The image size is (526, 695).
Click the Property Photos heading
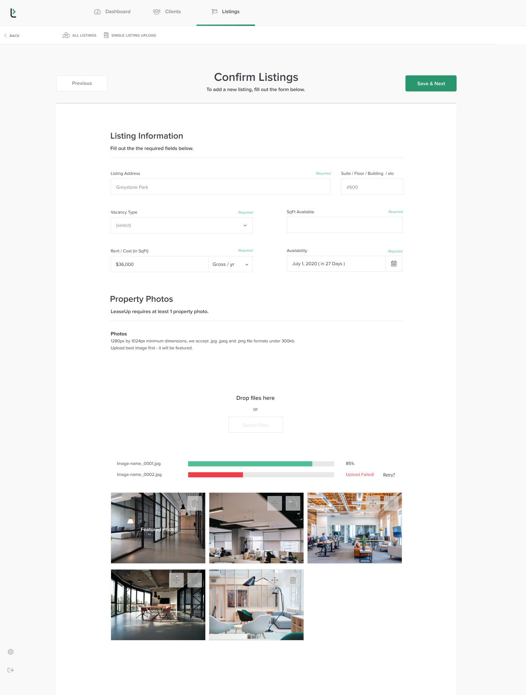(142, 299)
